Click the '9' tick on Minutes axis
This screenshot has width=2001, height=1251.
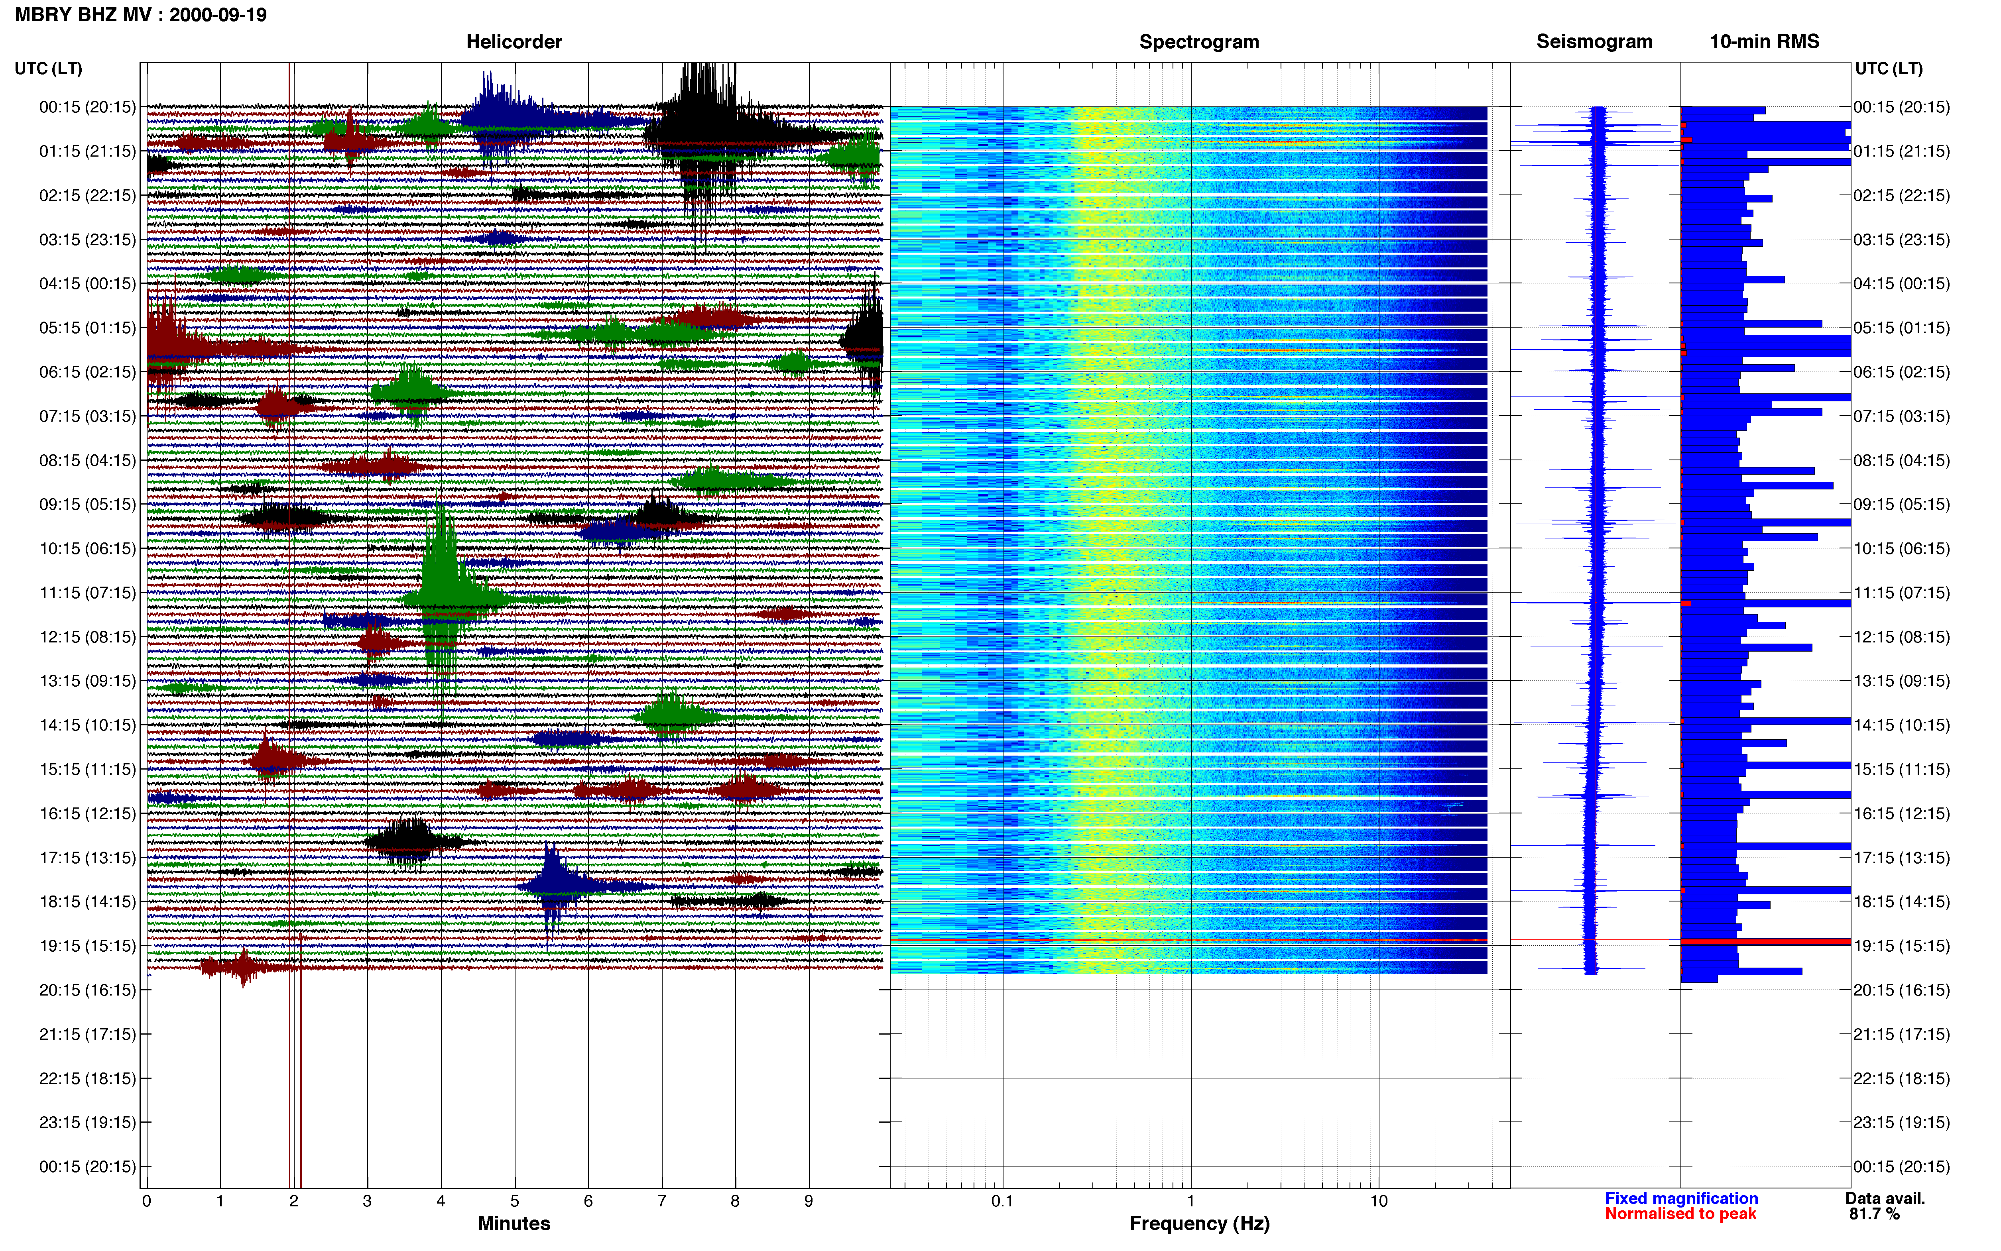[x=809, y=1201]
